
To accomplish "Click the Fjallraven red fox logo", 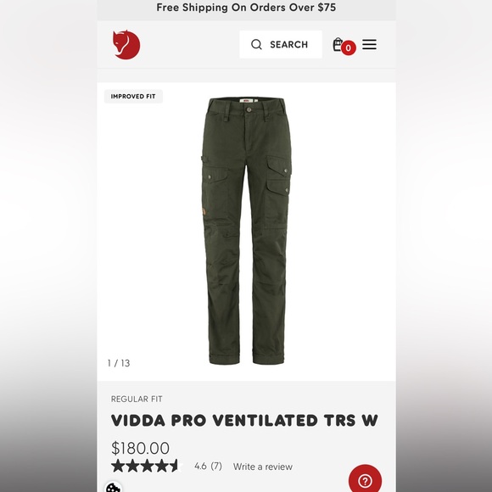I will (126, 45).
